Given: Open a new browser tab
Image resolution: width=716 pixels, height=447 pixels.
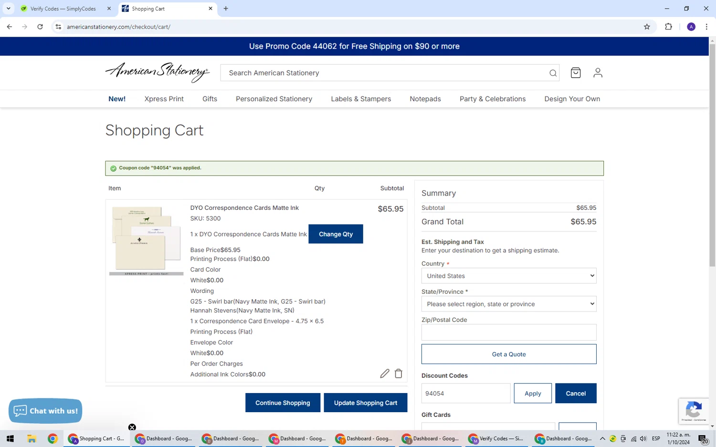Looking at the screenshot, I should [226, 9].
